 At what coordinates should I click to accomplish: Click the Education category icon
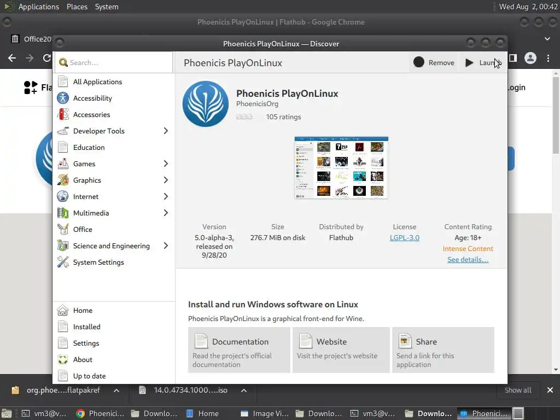tap(63, 147)
